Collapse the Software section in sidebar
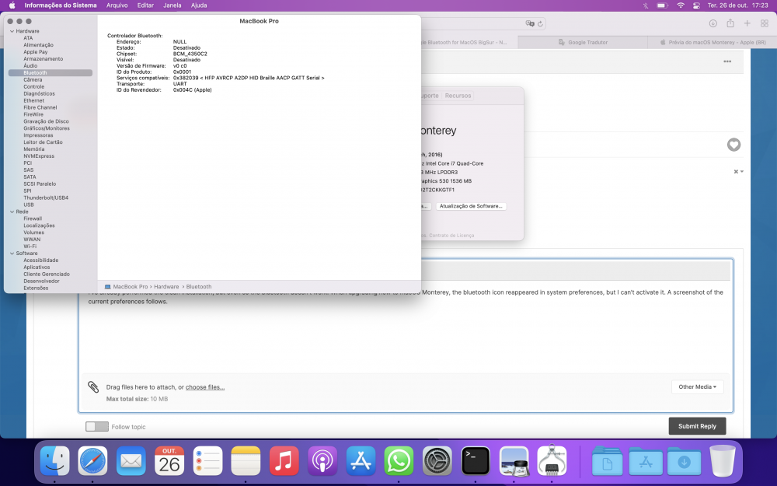The image size is (777, 486). pyautogui.click(x=12, y=253)
